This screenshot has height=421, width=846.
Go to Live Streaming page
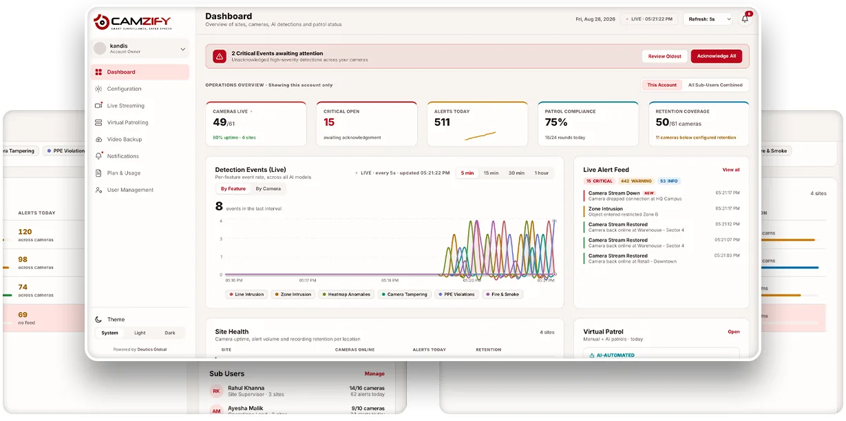pyautogui.click(x=126, y=106)
